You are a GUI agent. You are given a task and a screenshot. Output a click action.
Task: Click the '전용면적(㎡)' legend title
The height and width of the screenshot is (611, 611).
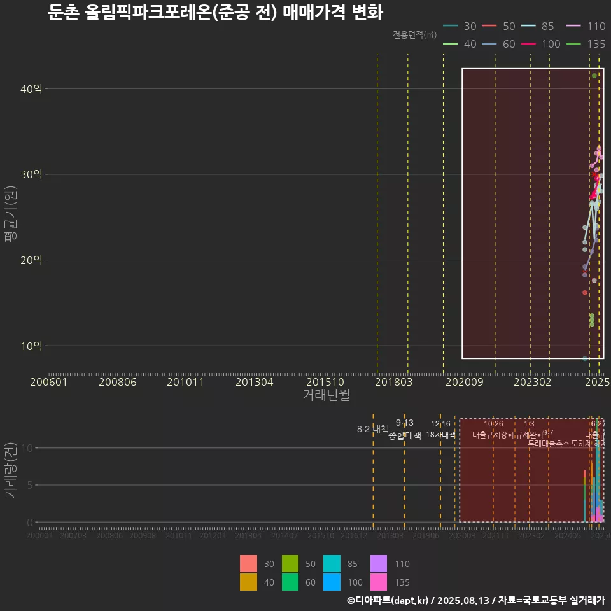pyautogui.click(x=414, y=35)
